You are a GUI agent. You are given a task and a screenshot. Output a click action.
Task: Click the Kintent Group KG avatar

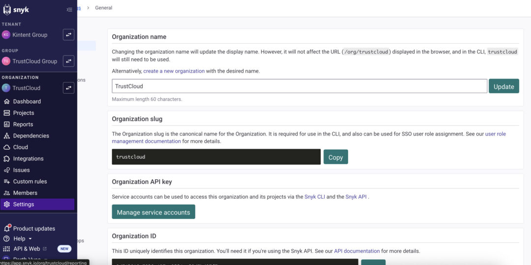click(x=6, y=34)
